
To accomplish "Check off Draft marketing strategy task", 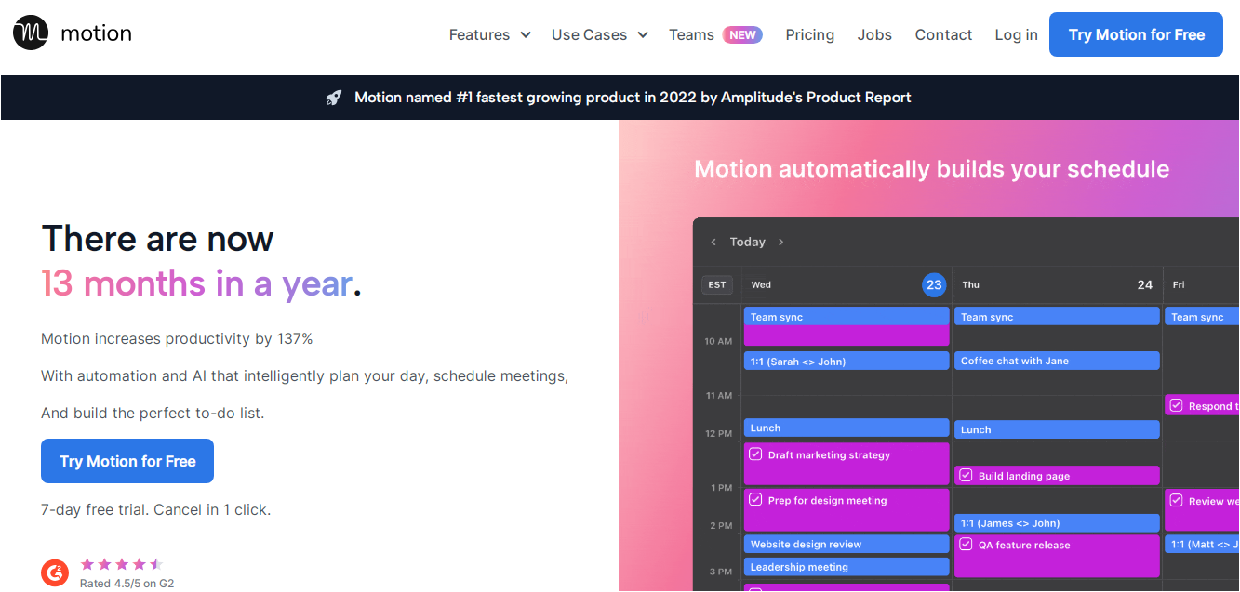I will coord(756,454).
